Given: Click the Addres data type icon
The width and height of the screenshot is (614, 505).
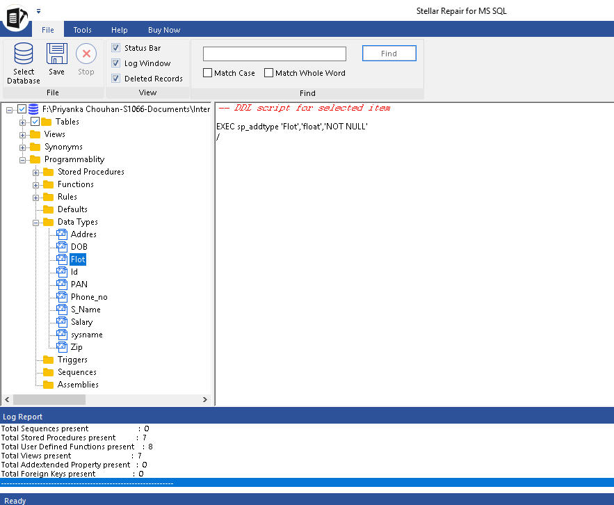Looking at the screenshot, I should pyautogui.click(x=62, y=234).
